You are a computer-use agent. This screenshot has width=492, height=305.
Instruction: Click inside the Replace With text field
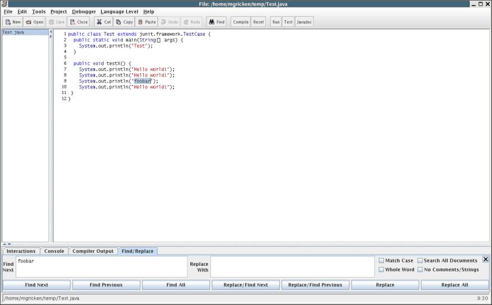pos(292,266)
